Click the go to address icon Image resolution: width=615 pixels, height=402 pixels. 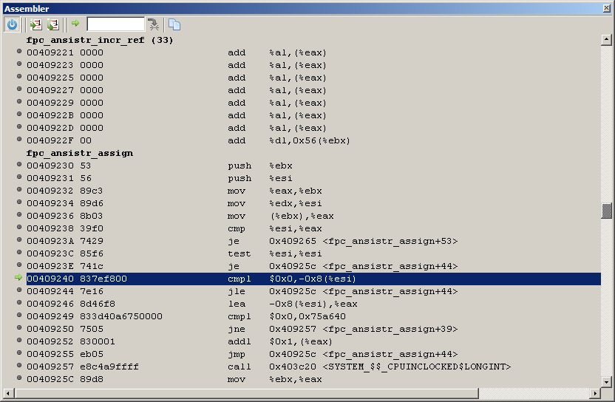tap(153, 24)
